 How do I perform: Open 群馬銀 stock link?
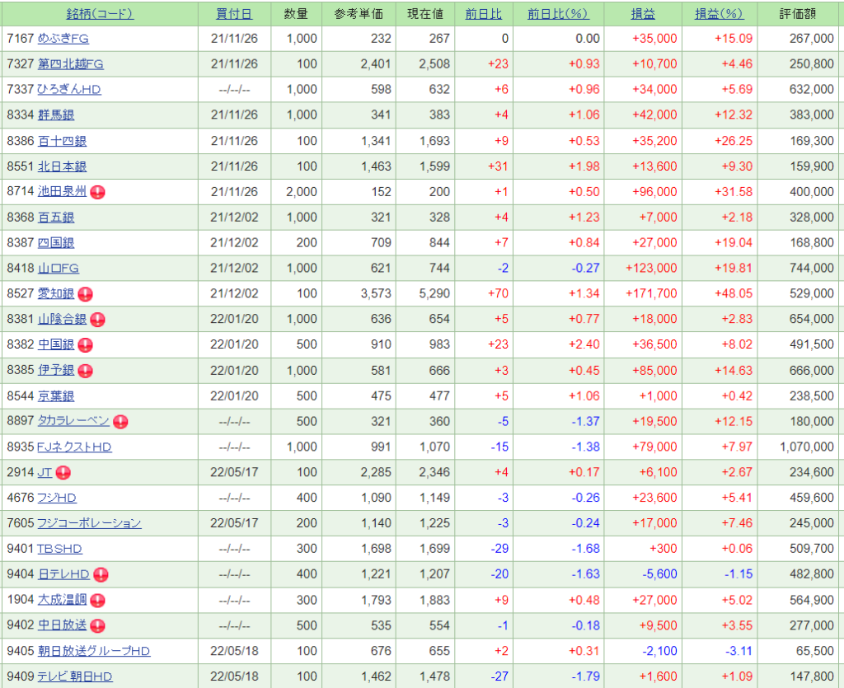point(56,115)
